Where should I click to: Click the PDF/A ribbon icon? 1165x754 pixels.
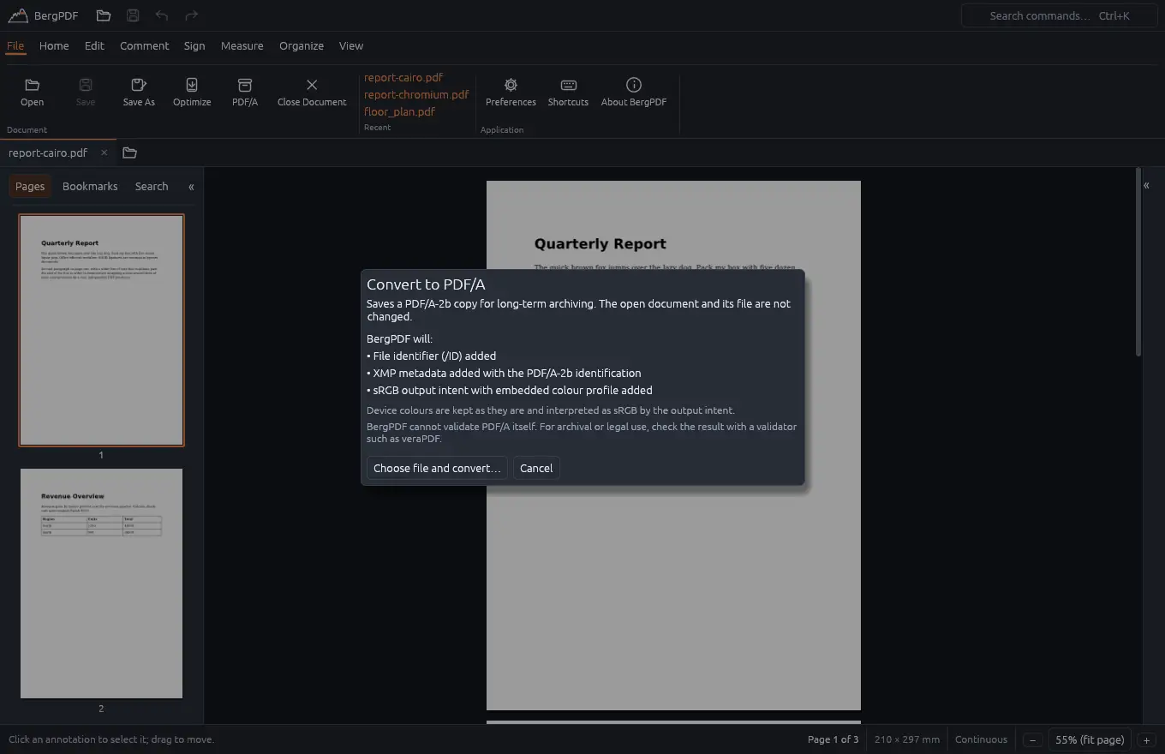[x=245, y=93]
